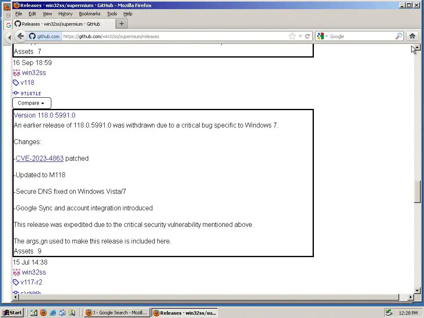Click the github.com site identity badge
Image resolution: width=424 pixels, height=318 pixels.
[x=45, y=36]
